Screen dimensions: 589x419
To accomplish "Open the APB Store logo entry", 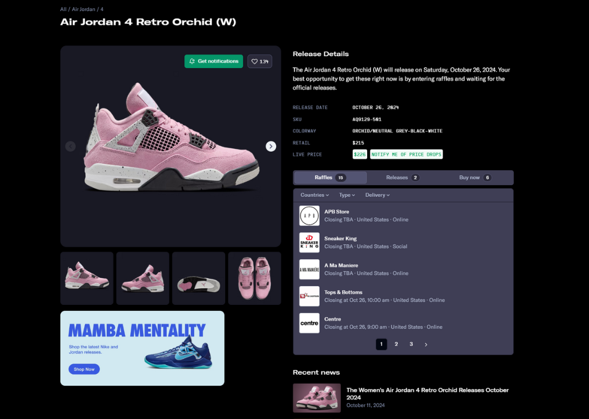I will tap(309, 216).
